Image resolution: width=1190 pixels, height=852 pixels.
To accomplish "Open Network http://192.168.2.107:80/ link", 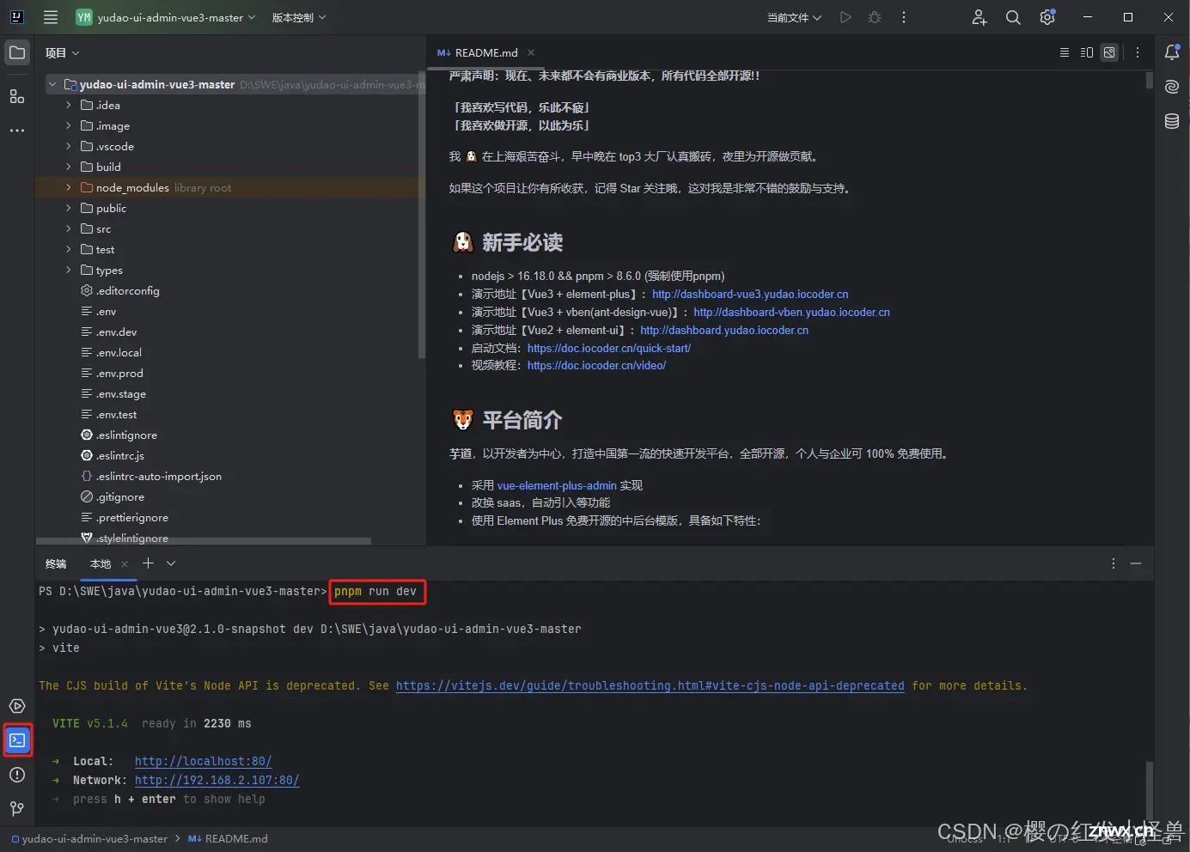I will coord(217,780).
